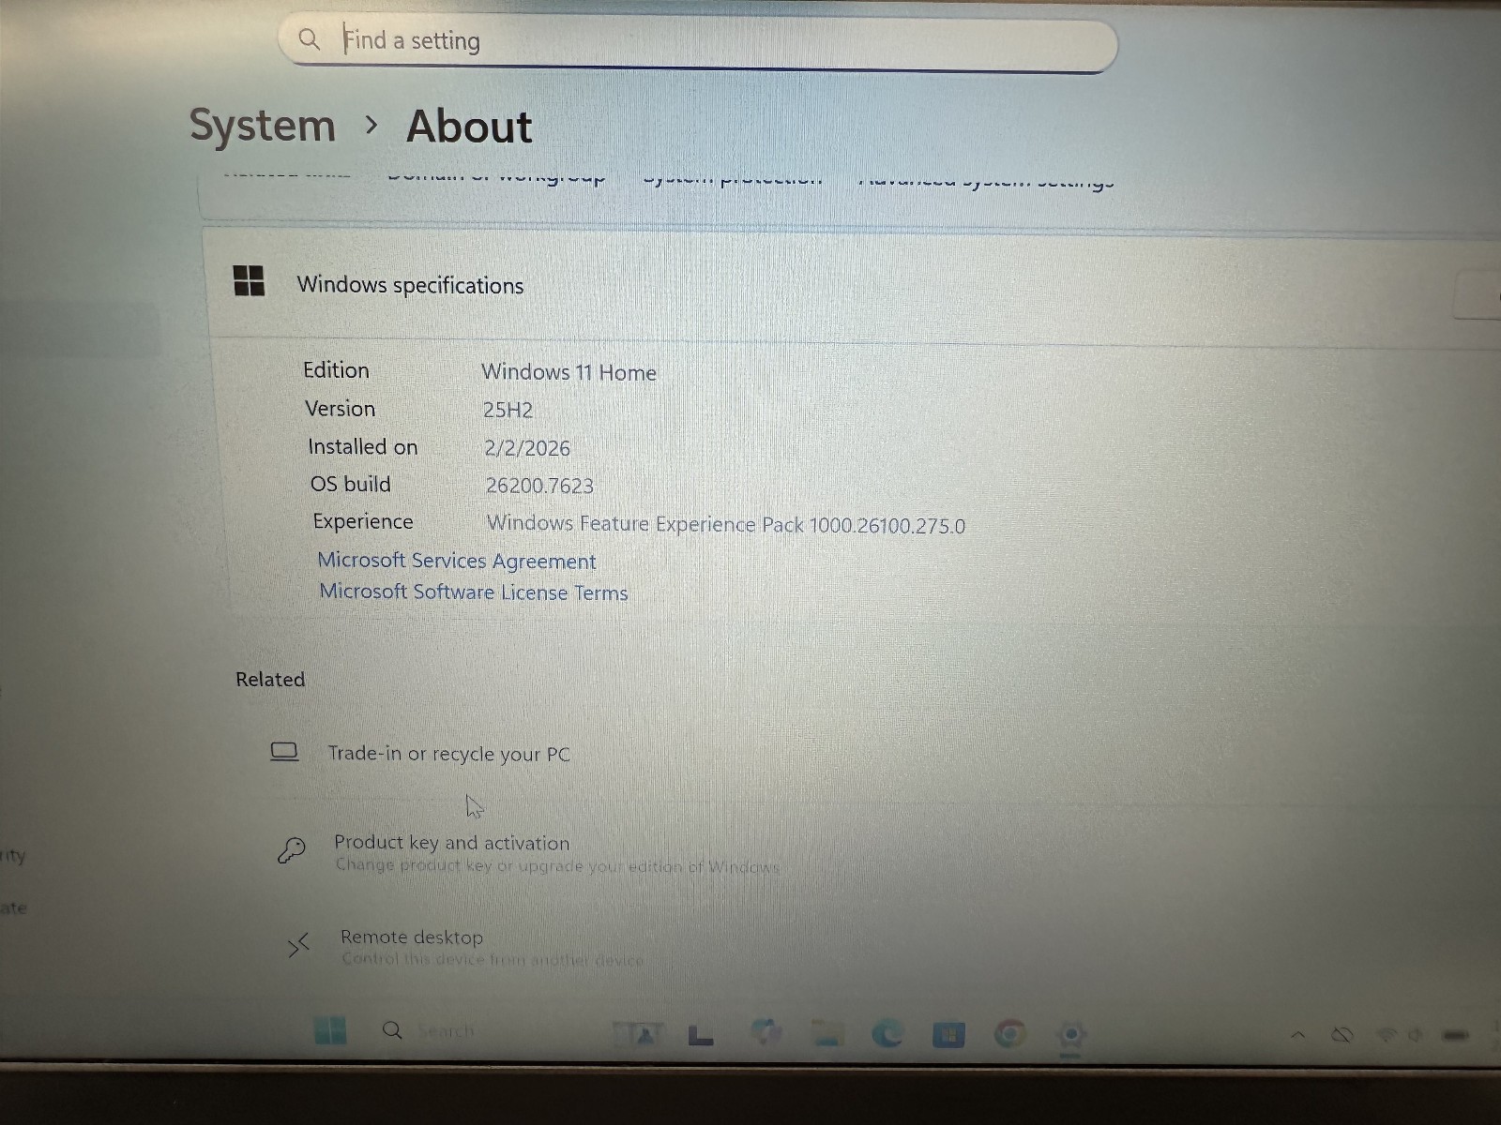Click the cloud sync-off tray icon
Image resolution: width=1501 pixels, height=1125 pixels.
pyautogui.click(x=1342, y=1035)
